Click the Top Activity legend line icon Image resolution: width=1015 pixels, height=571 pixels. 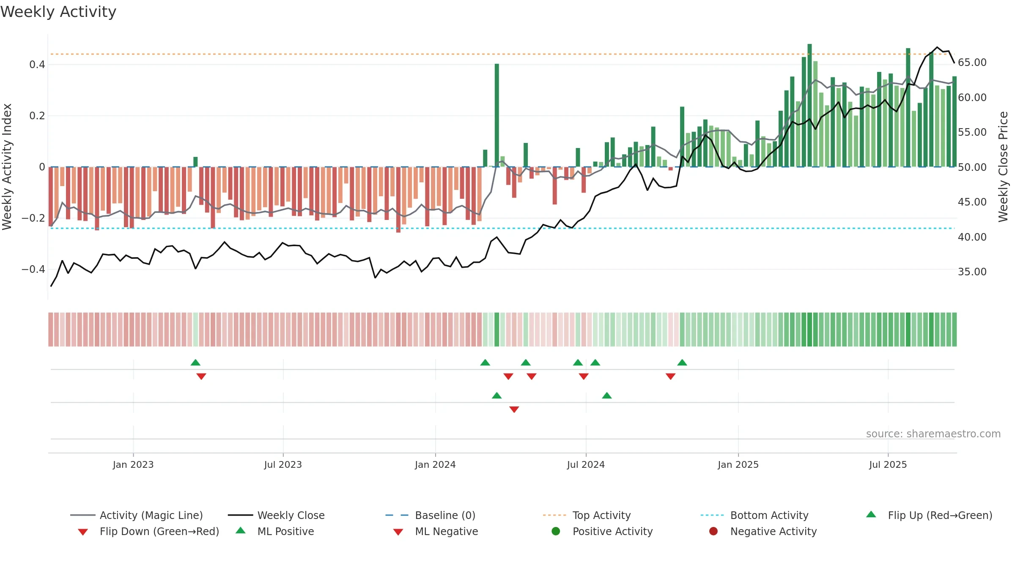point(554,515)
